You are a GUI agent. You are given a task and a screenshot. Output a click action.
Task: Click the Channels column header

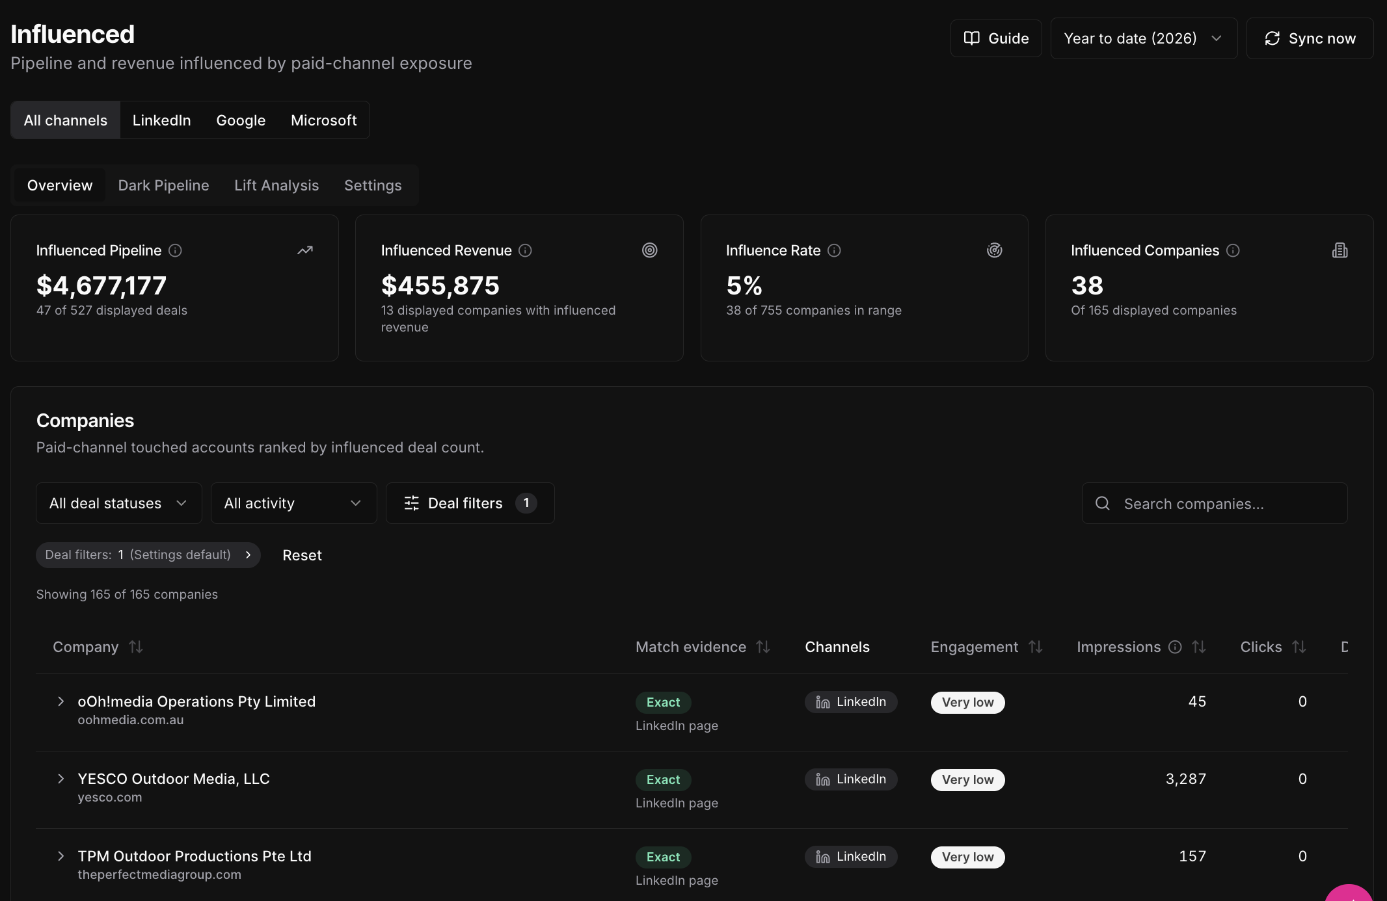(837, 647)
